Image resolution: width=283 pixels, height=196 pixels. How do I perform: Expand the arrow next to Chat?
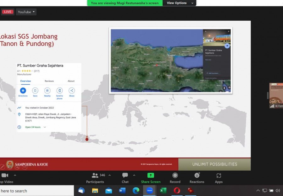tap(134, 175)
